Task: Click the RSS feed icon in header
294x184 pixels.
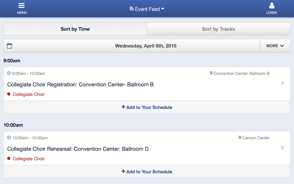Action: coord(132,9)
